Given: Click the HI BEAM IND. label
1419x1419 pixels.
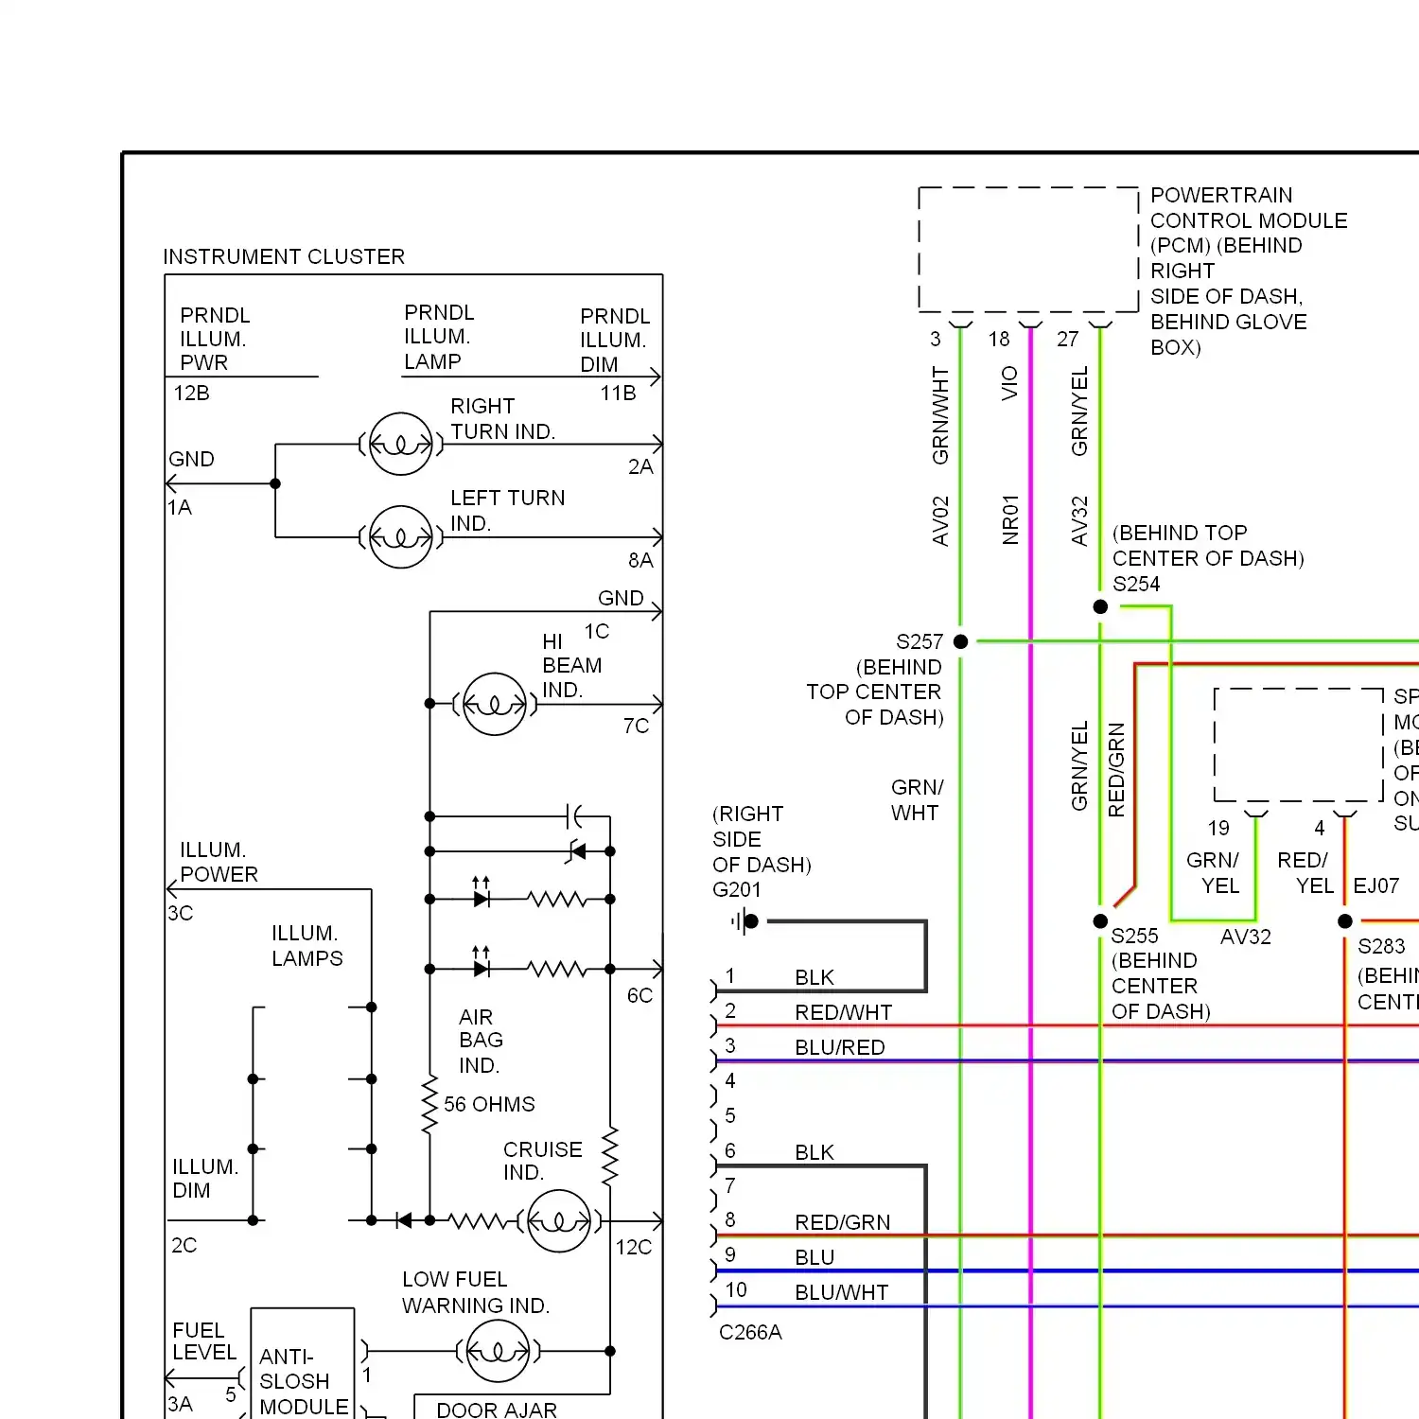Looking at the screenshot, I should pos(571,666).
